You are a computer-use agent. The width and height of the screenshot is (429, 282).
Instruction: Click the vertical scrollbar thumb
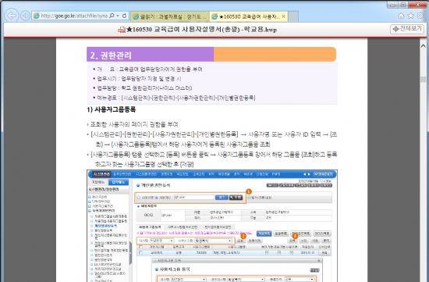tap(424, 79)
